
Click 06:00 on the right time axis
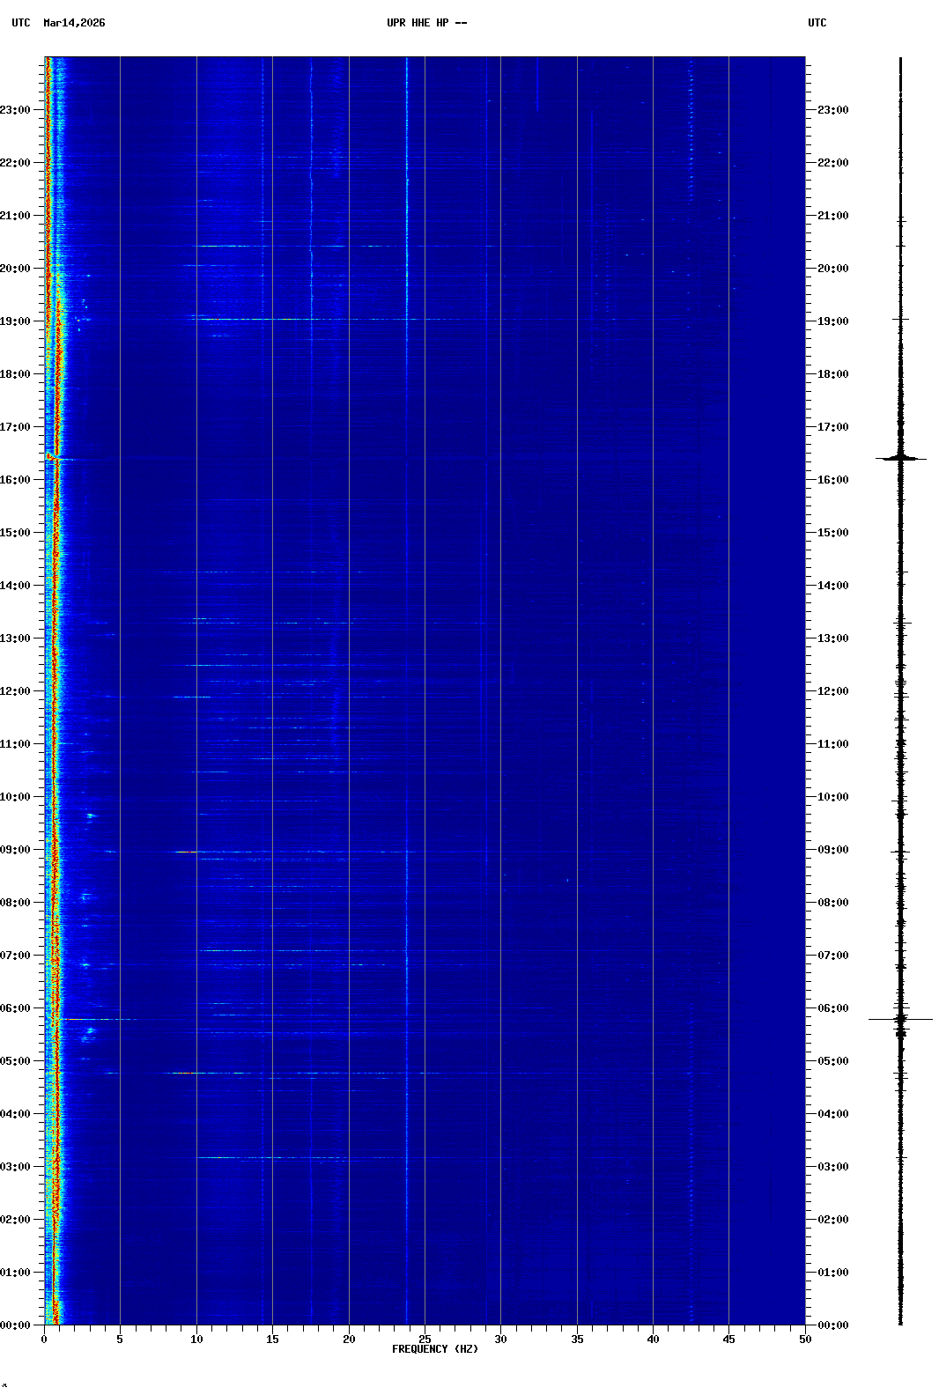click(x=832, y=1008)
